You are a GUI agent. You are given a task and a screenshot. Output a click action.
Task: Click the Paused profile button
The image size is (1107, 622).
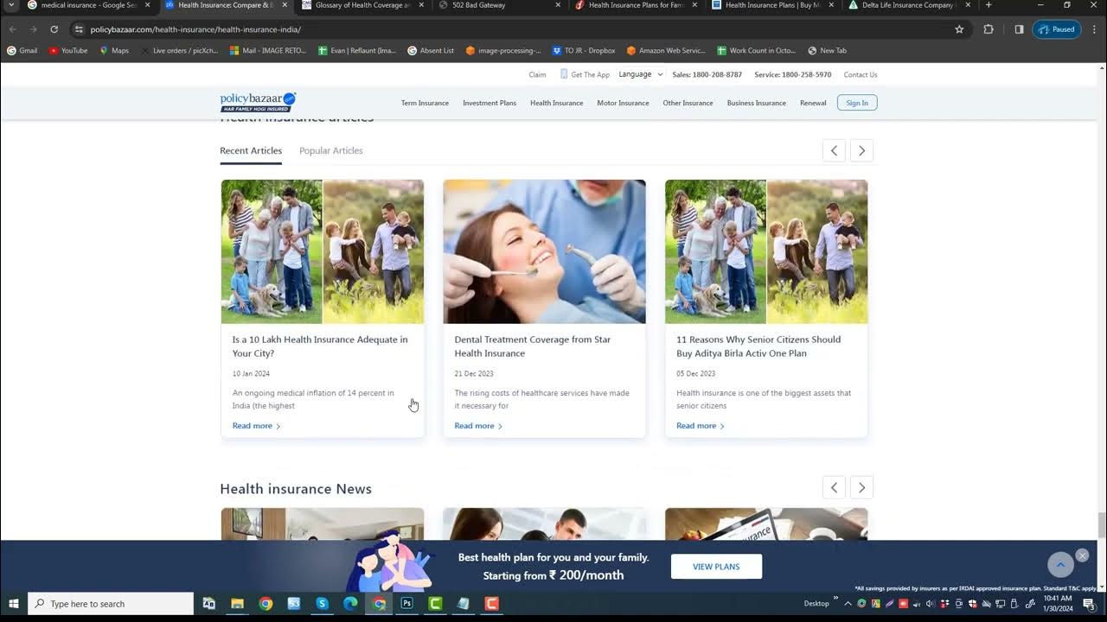[x=1057, y=29]
